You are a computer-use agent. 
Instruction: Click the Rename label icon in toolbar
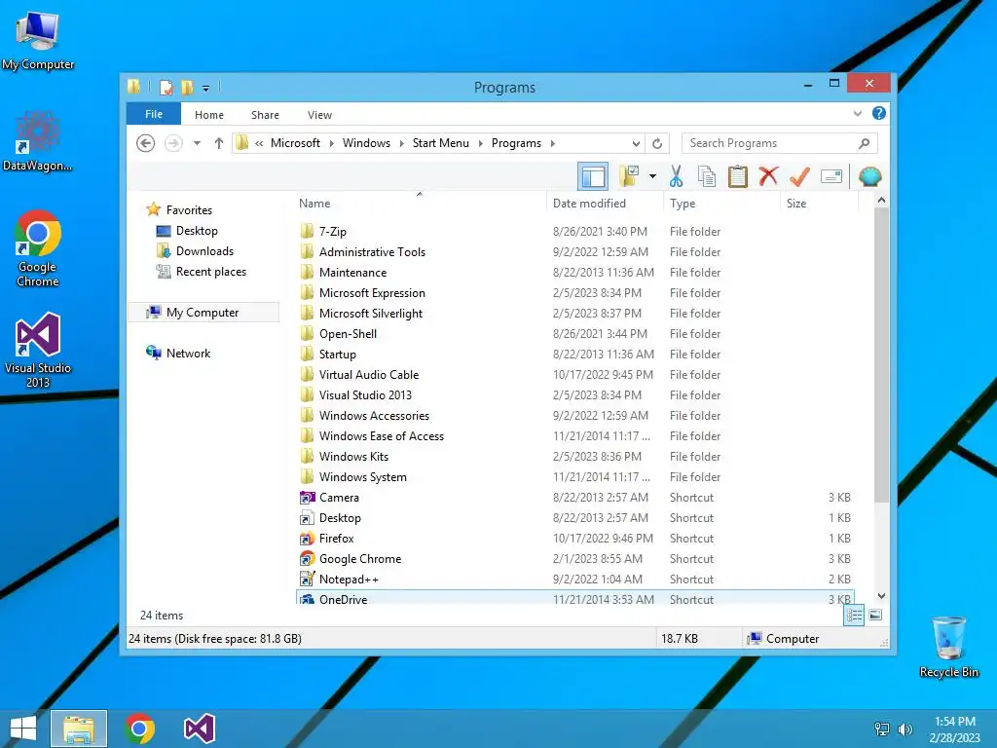pos(831,176)
